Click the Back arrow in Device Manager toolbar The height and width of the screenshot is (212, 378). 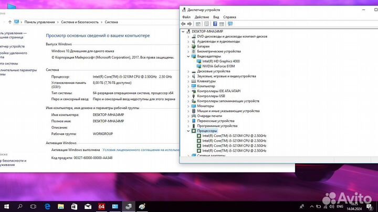[183, 24]
